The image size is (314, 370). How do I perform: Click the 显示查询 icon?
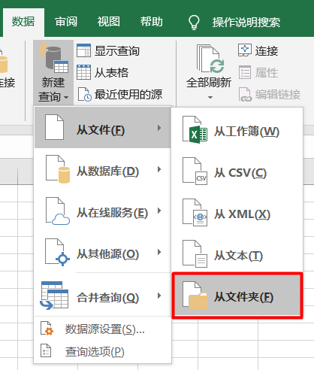83,50
